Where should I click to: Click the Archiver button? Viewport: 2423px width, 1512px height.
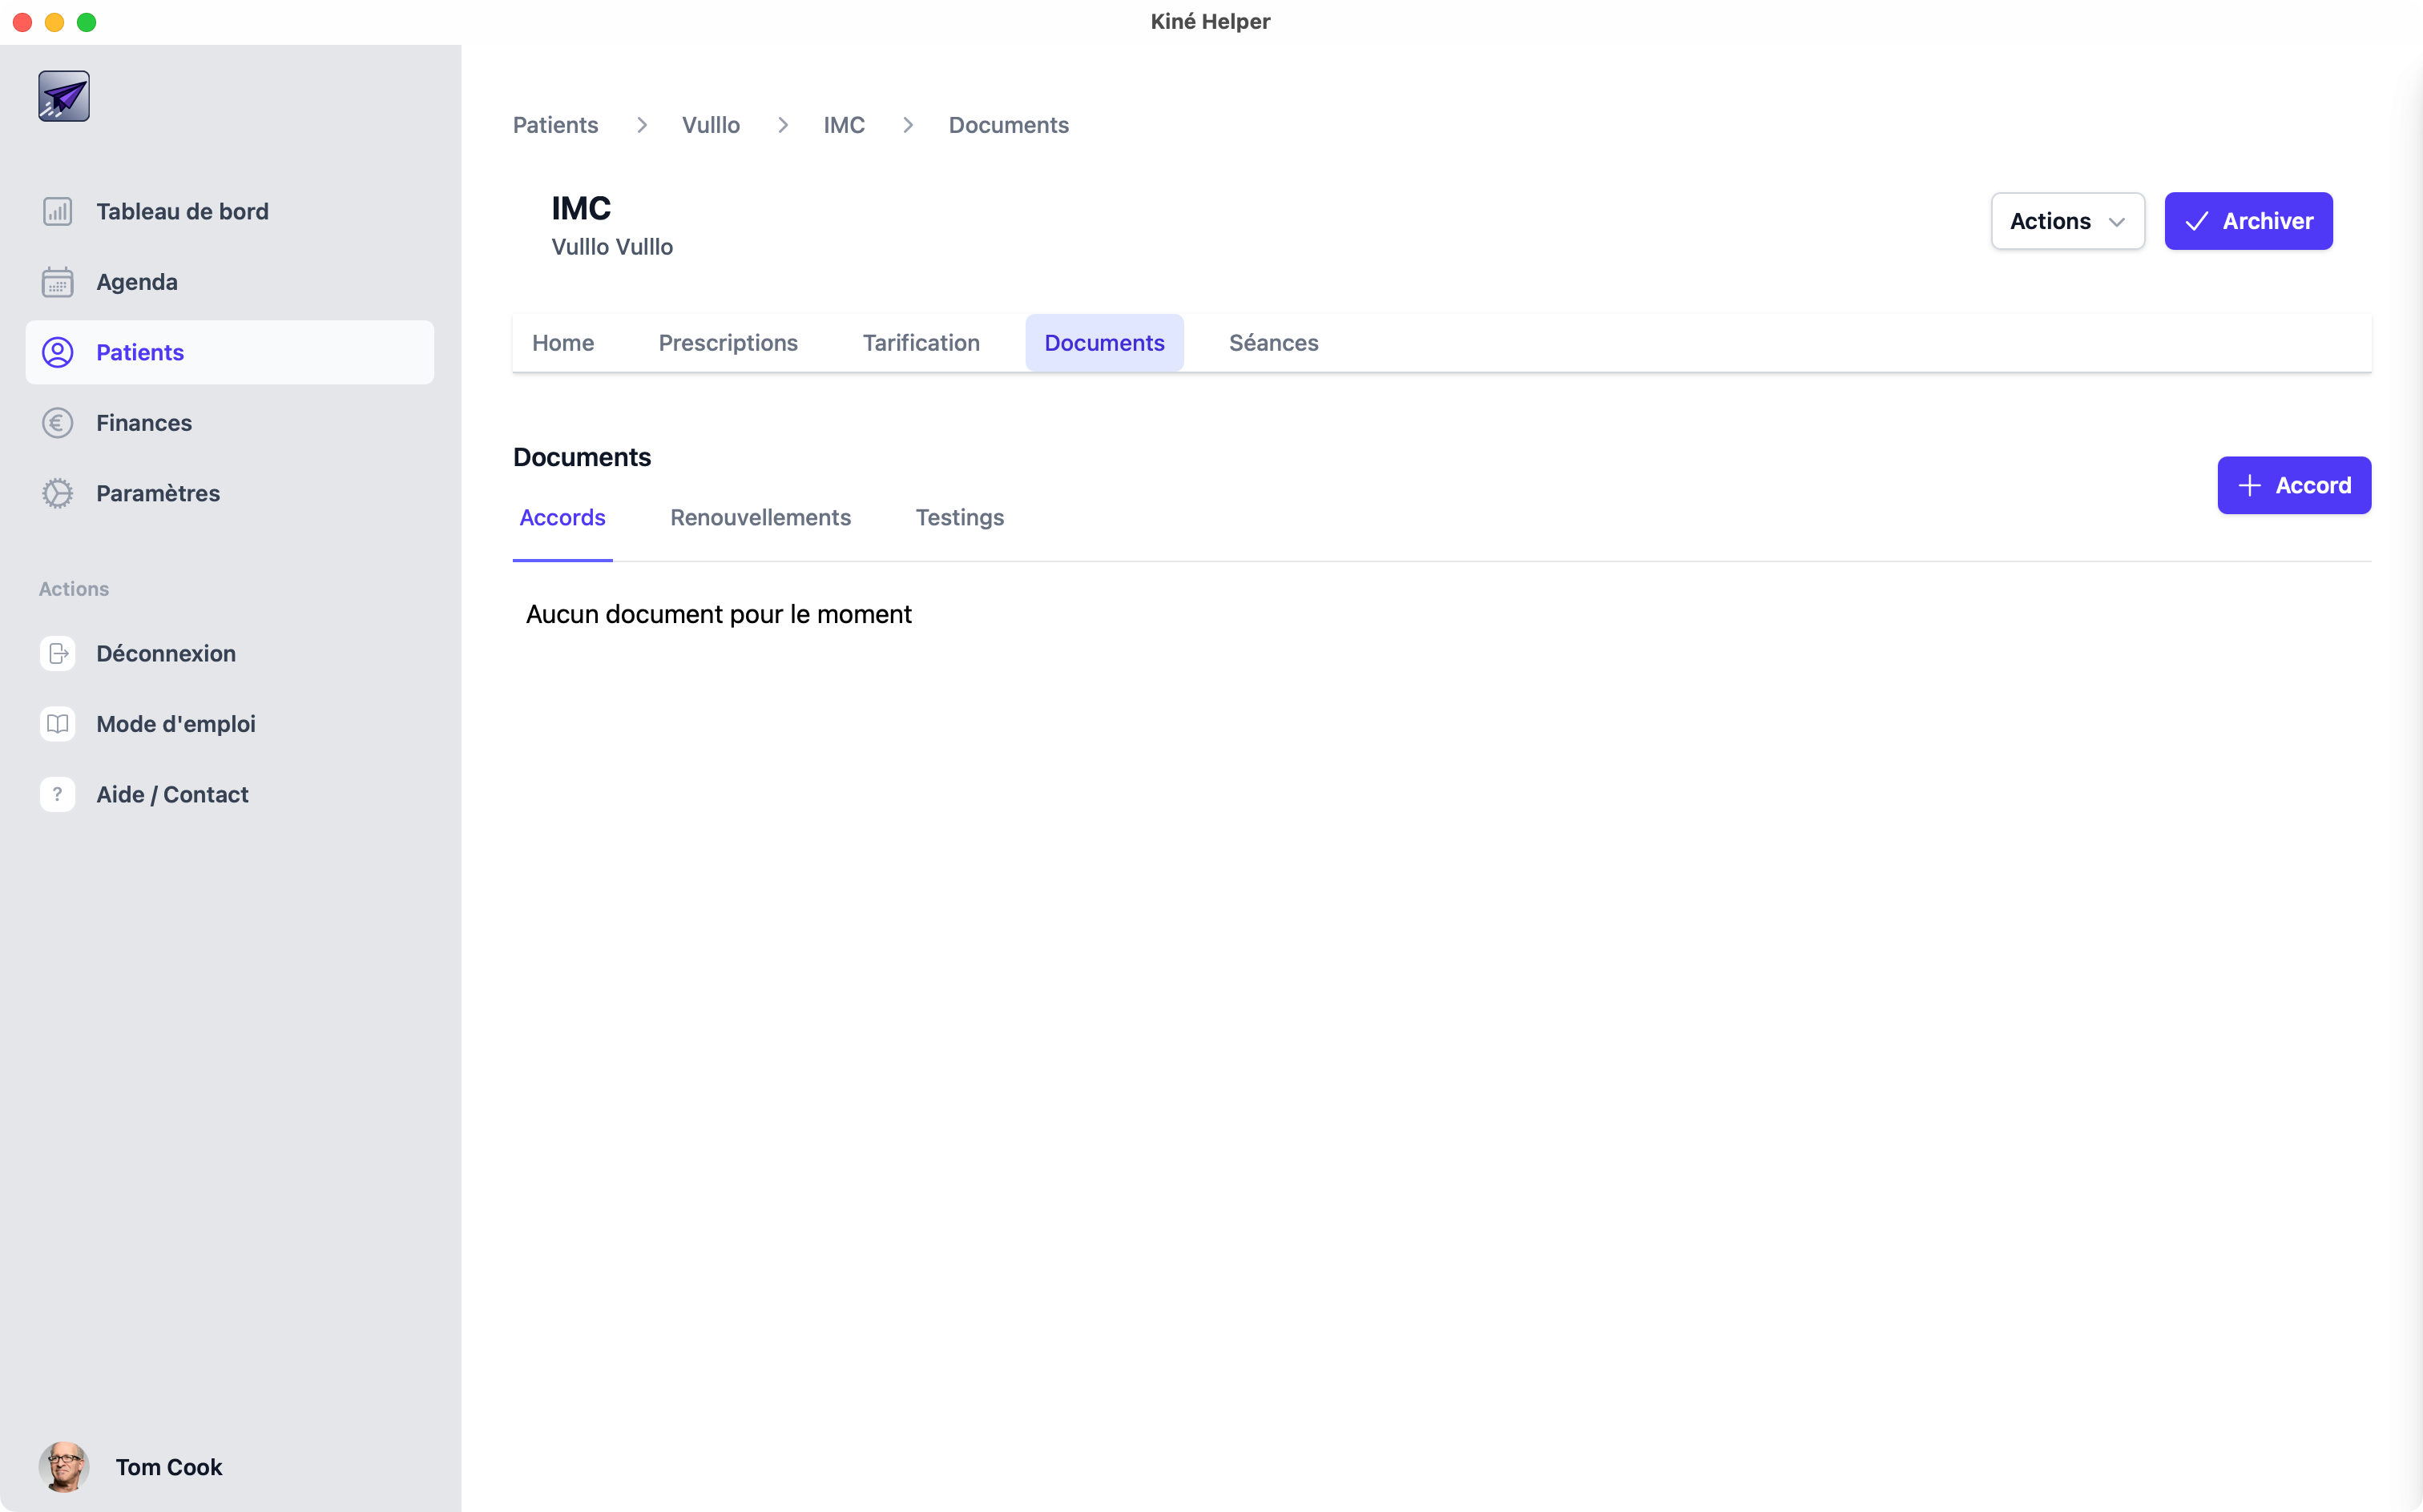coord(2248,221)
